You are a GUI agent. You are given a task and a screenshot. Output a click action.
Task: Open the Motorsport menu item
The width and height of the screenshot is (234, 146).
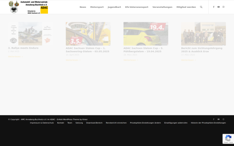pyautogui.click(x=97, y=7)
